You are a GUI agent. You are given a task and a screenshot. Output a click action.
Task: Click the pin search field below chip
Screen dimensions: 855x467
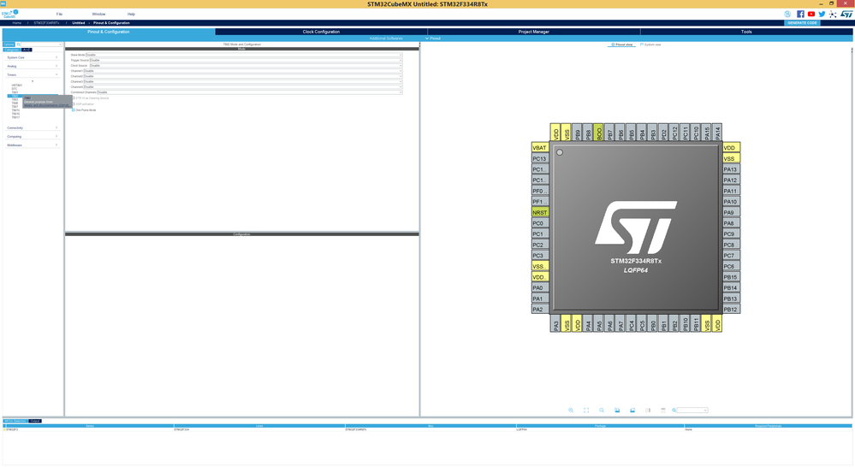click(692, 411)
